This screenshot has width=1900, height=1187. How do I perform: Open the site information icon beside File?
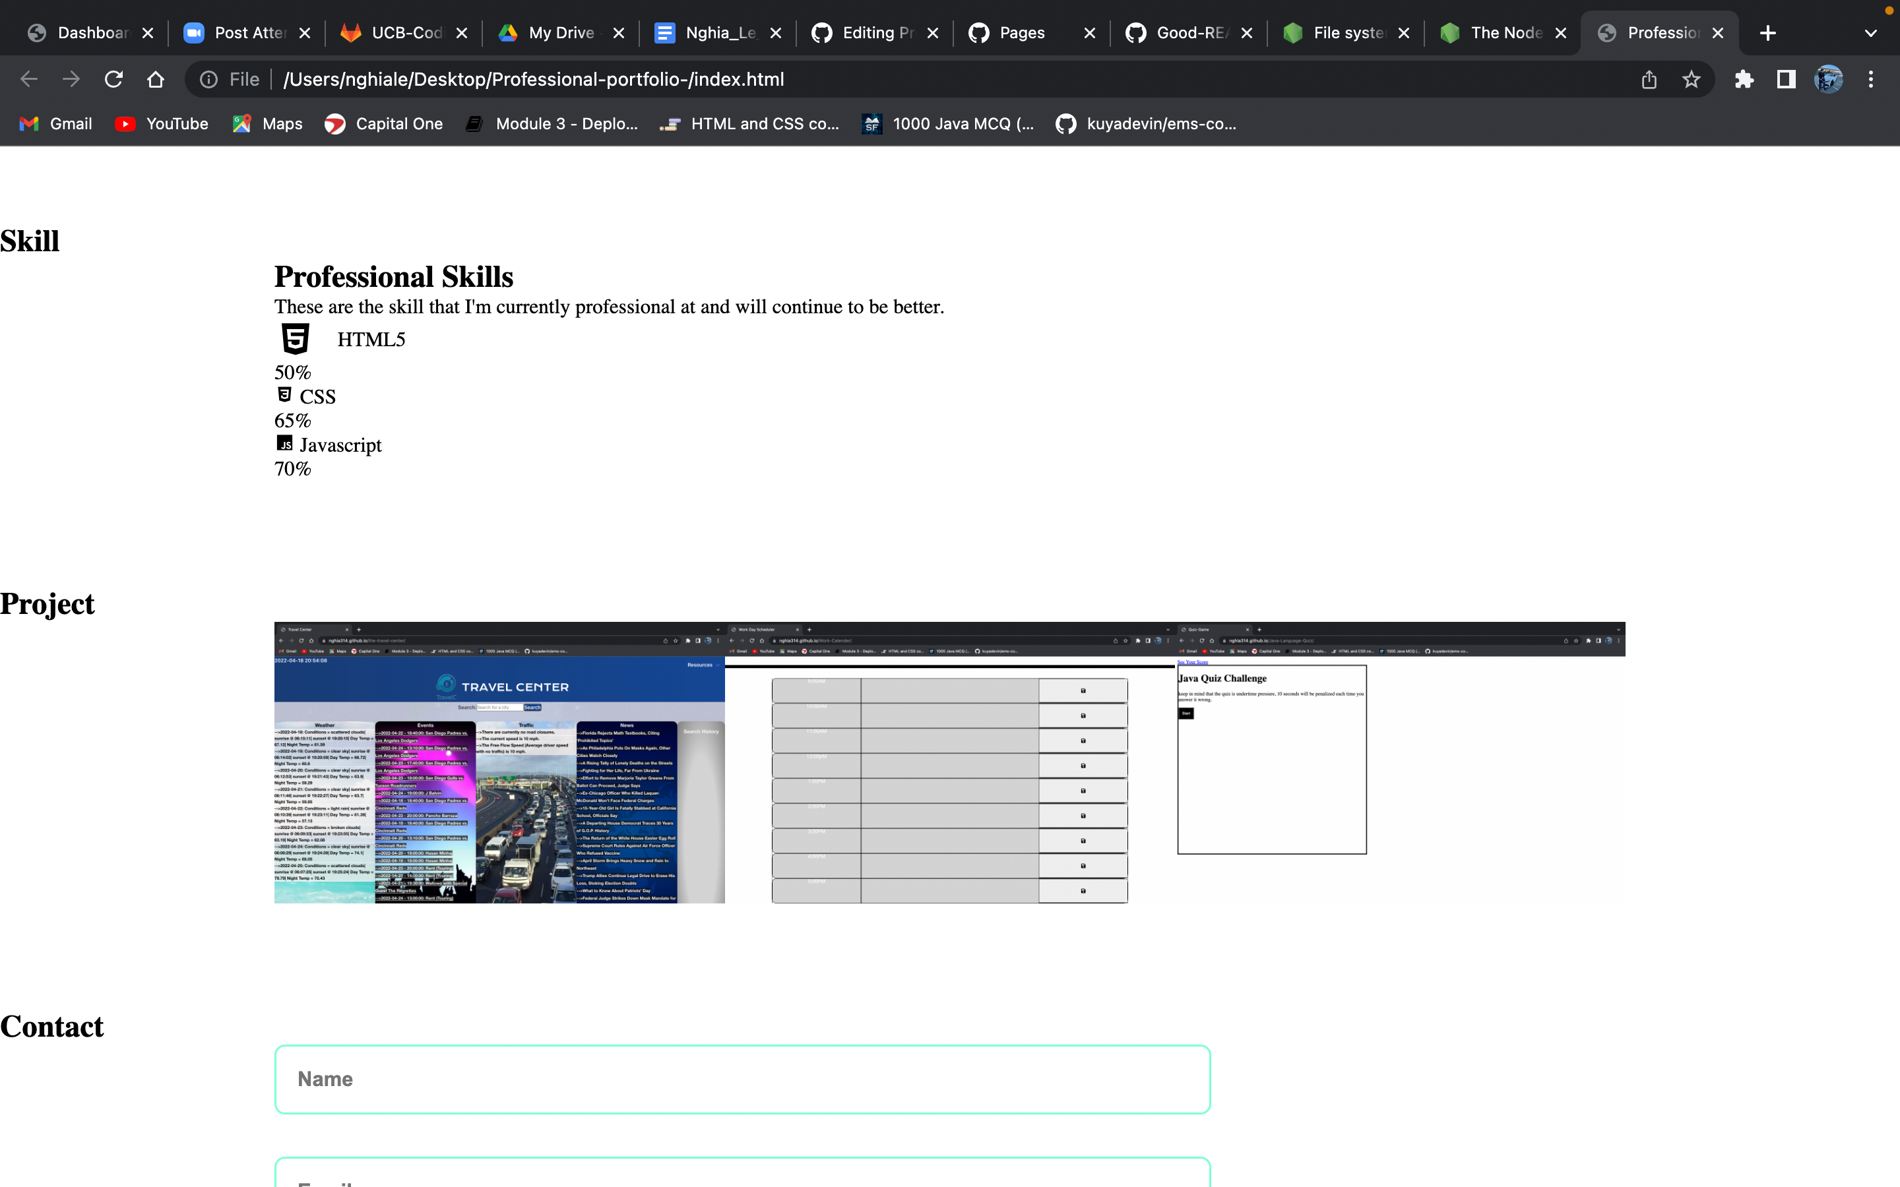click(x=208, y=79)
